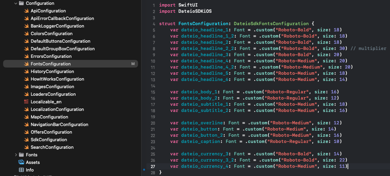Open SearchConfiguration file
This screenshot has width=390, height=176.
click(52, 147)
